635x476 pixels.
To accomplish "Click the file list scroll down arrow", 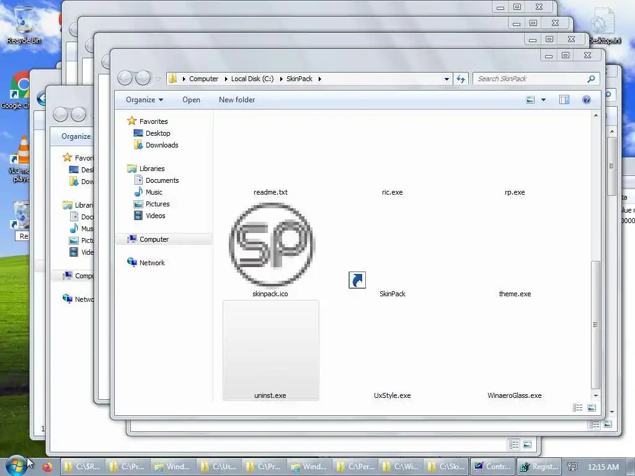I will point(596,395).
